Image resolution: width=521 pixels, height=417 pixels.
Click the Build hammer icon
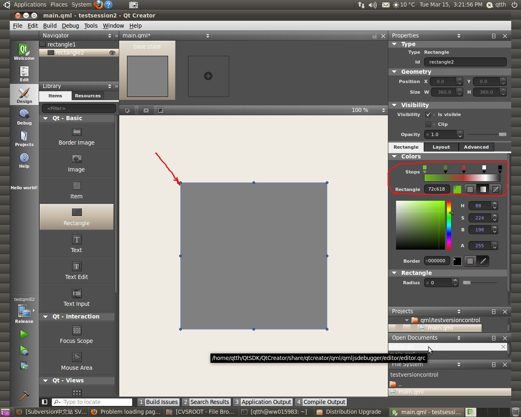coord(24,395)
